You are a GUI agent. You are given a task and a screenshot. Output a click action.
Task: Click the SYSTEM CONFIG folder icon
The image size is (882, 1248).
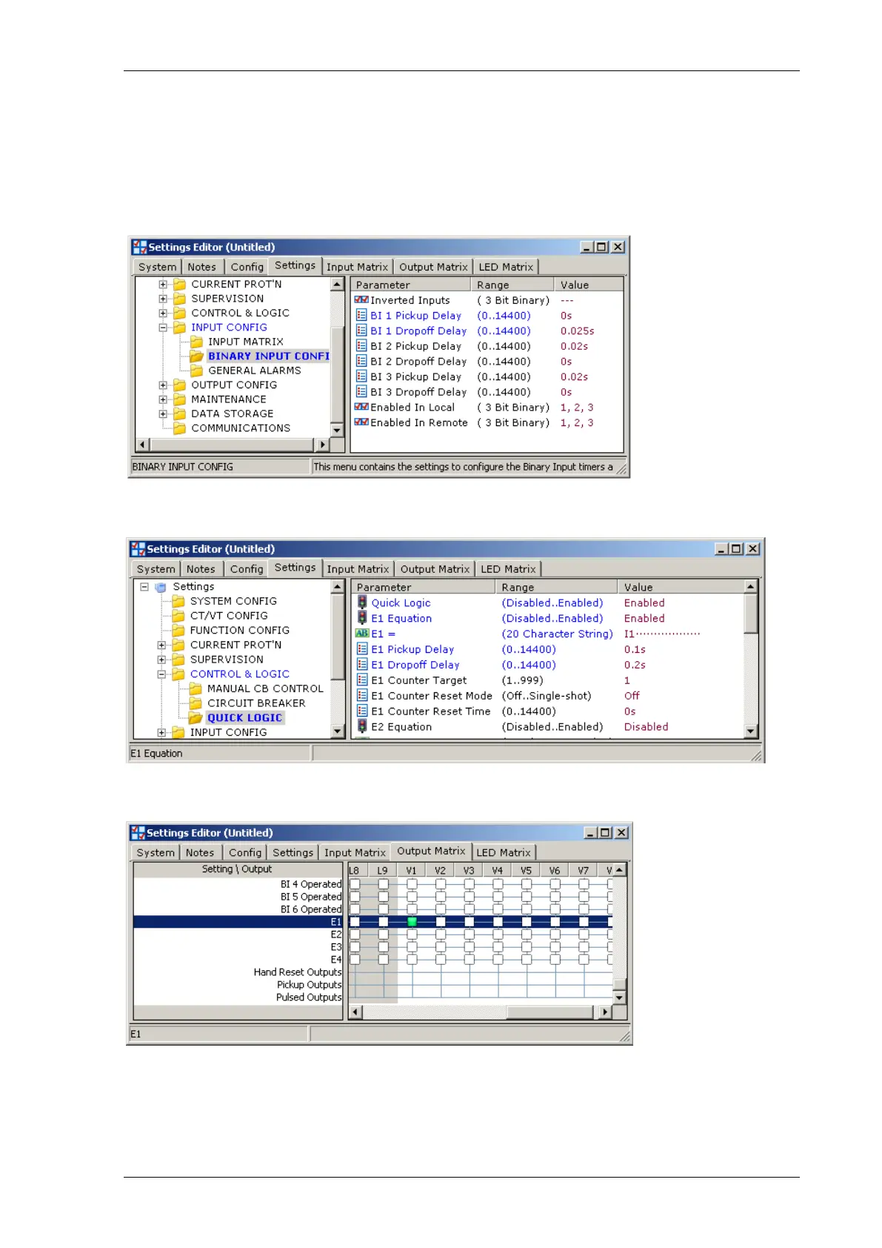[x=178, y=601]
